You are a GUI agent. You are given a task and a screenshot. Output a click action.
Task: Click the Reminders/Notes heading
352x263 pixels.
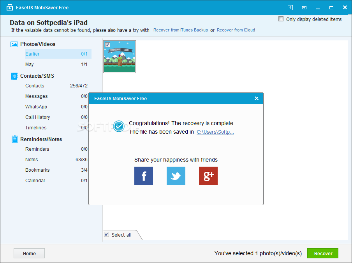41,139
